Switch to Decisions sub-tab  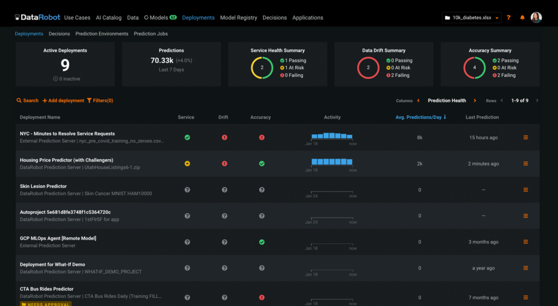[59, 34]
